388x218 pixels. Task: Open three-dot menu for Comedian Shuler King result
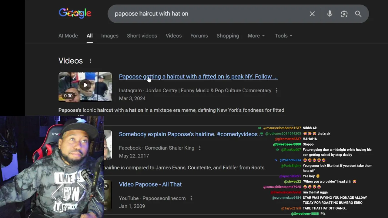[x=200, y=148]
